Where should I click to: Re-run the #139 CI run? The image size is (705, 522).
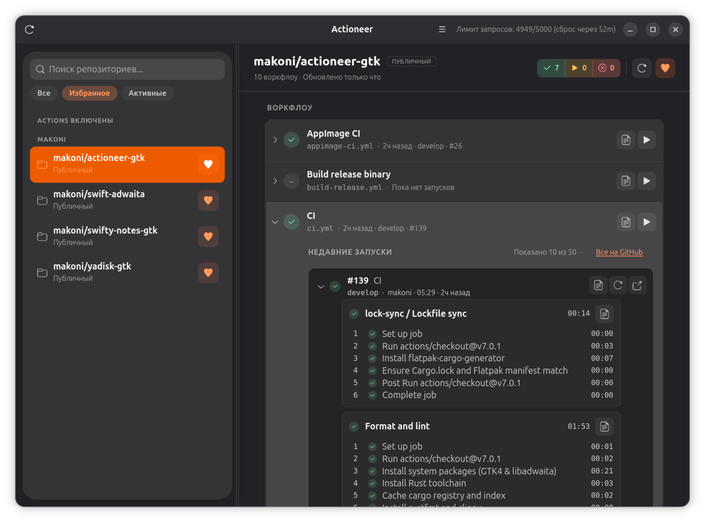pyautogui.click(x=618, y=285)
